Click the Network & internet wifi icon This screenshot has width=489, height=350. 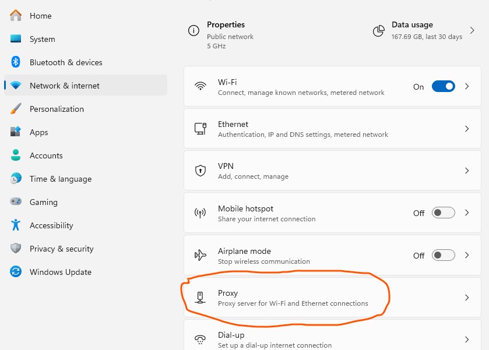point(16,85)
